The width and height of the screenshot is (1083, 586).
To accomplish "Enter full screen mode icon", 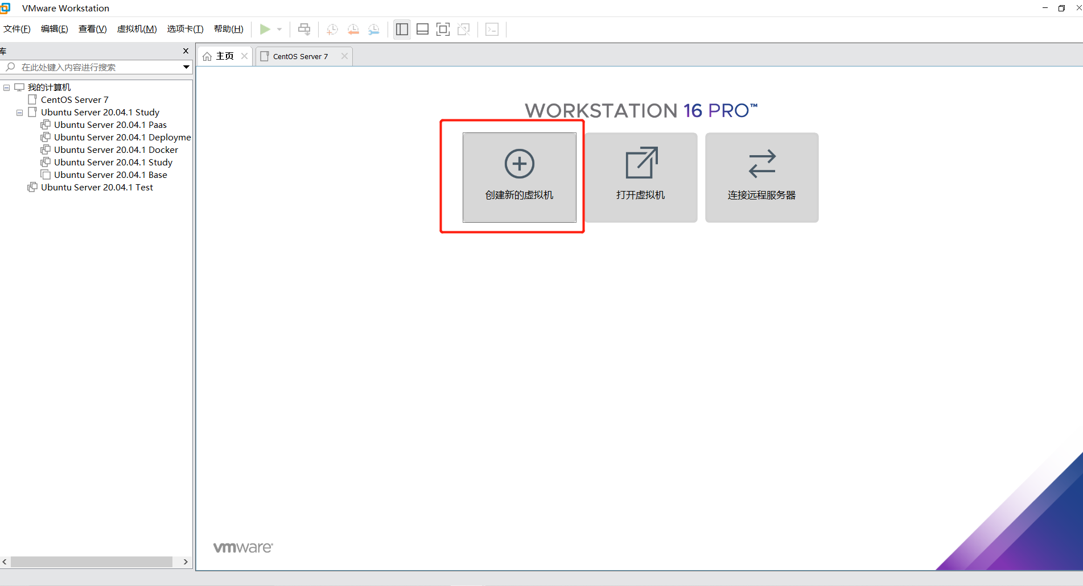I will pyautogui.click(x=443, y=29).
